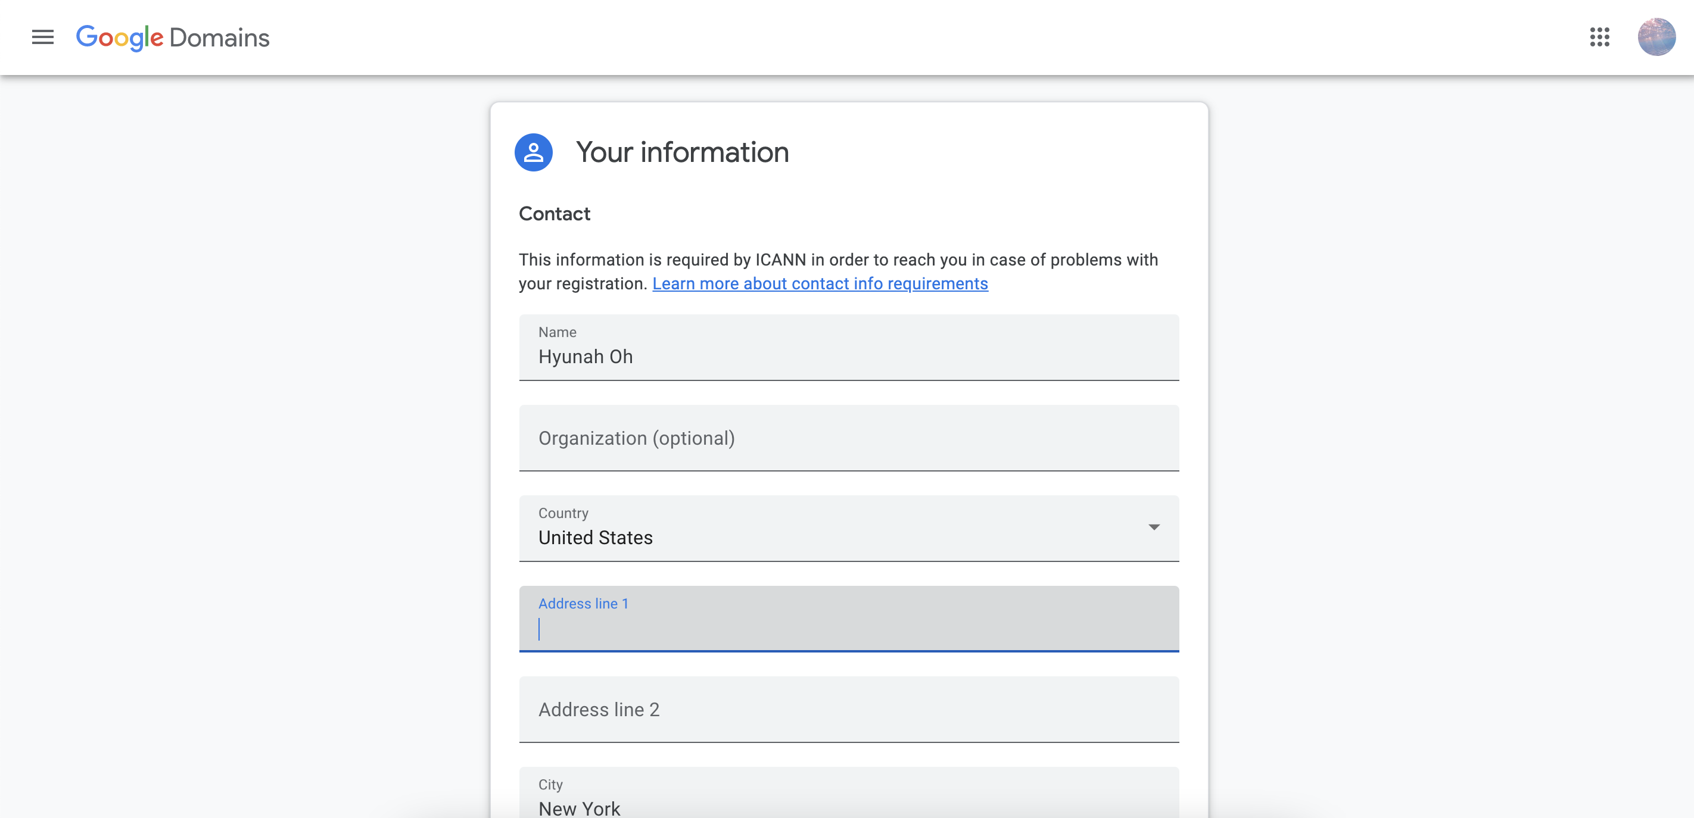Focus the Organization (optional) field
This screenshot has width=1694, height=818.
[x=848, y=438]
